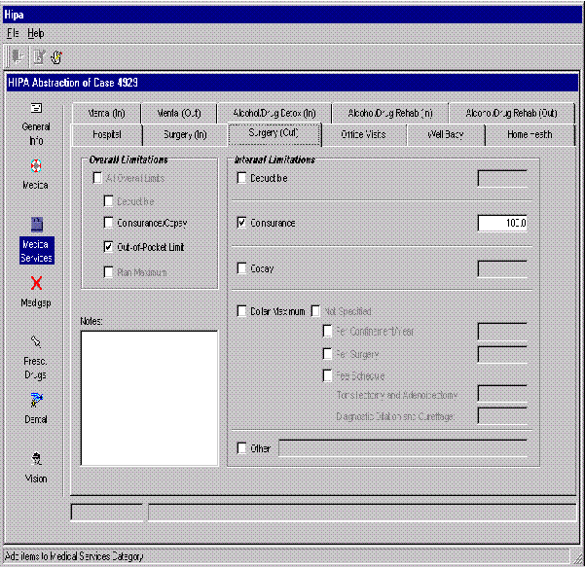Switch to the Hospital tab
The image size is (585, 568).
[106, 134]
